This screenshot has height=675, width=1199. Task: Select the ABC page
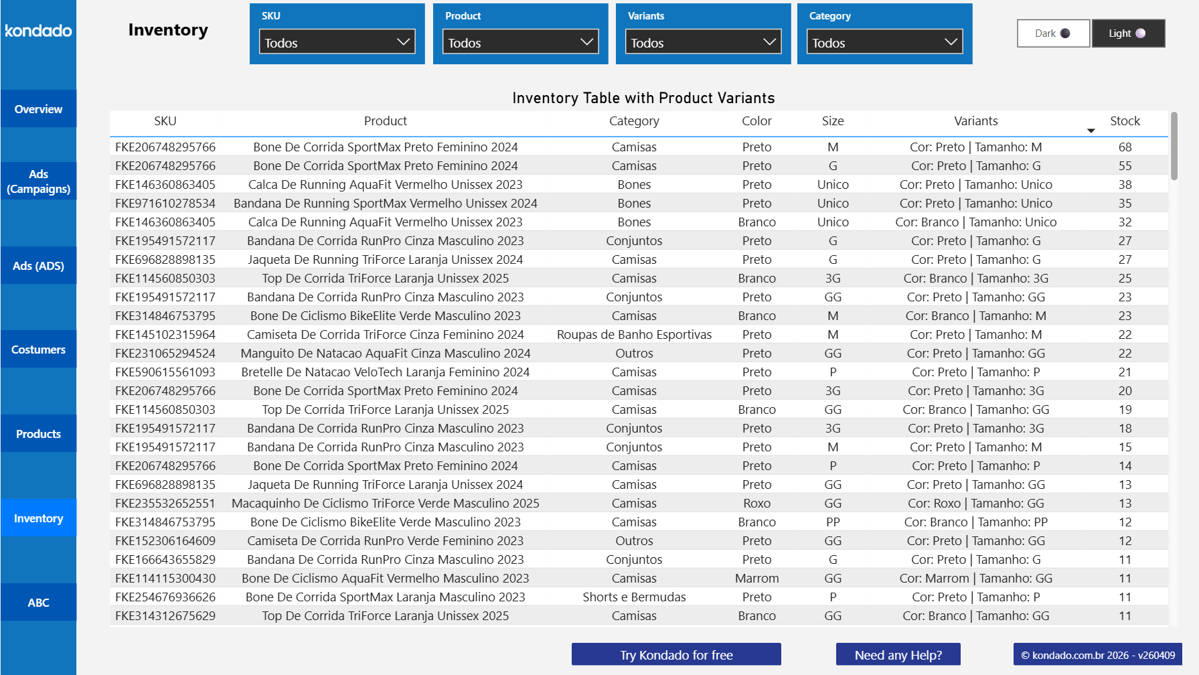tap(38, 602)
